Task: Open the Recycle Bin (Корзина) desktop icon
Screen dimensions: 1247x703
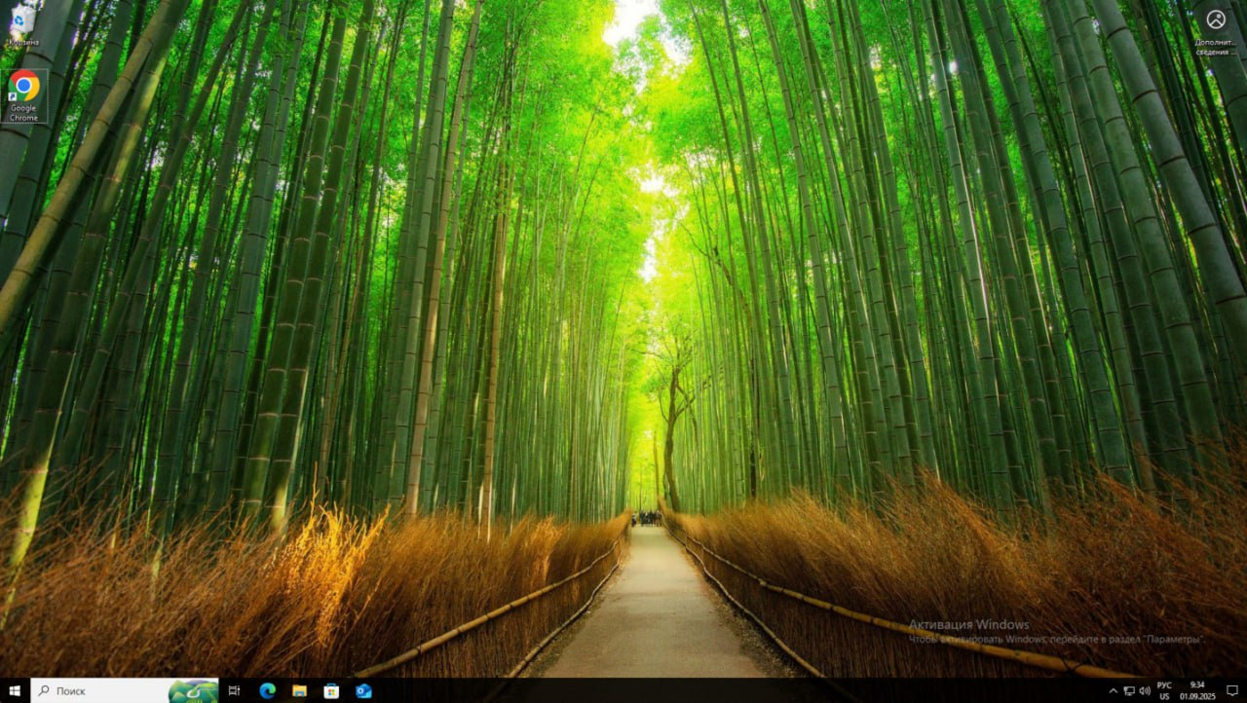Action: [x=22, y=23]
